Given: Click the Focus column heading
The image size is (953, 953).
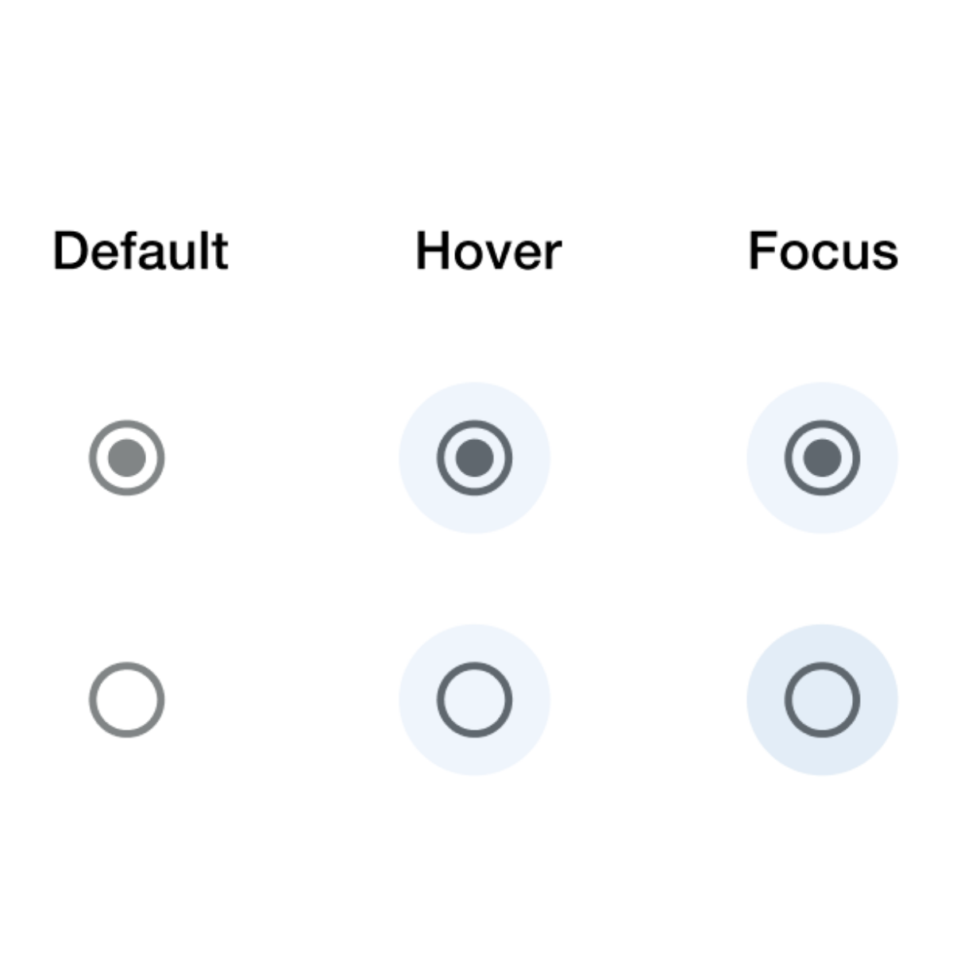Looking at the screenshot, I should point(823,252).
